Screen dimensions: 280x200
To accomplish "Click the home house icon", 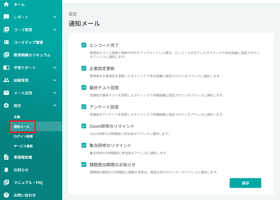I will (6, 4).
